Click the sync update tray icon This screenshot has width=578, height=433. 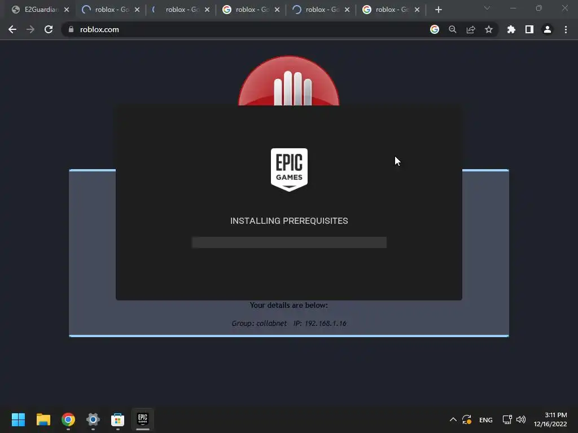point(467,419)
